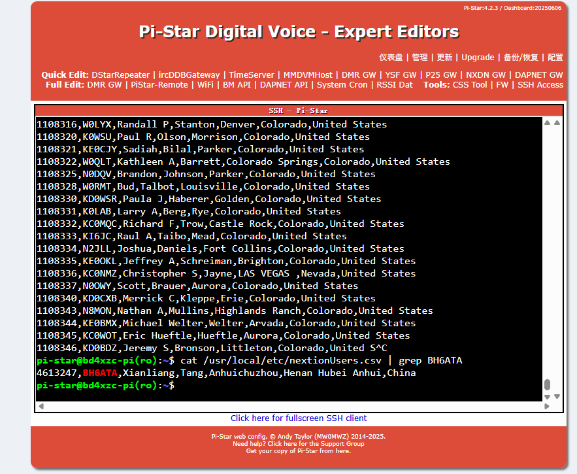Click the row 1108331,K0LAB
This screenshot has width=577, height=474.
(189, 211)
